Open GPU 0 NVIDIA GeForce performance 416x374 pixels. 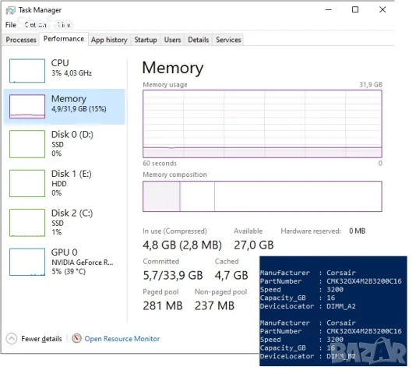[64, 262]
